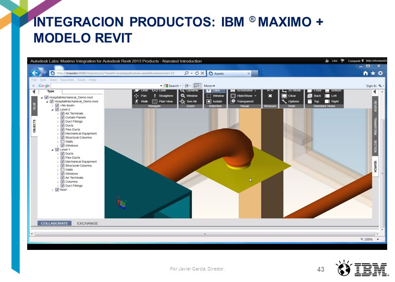This screenshot has height=282, width=395.
Task: Click See All zoom tool
Action: tap(188, 101)
